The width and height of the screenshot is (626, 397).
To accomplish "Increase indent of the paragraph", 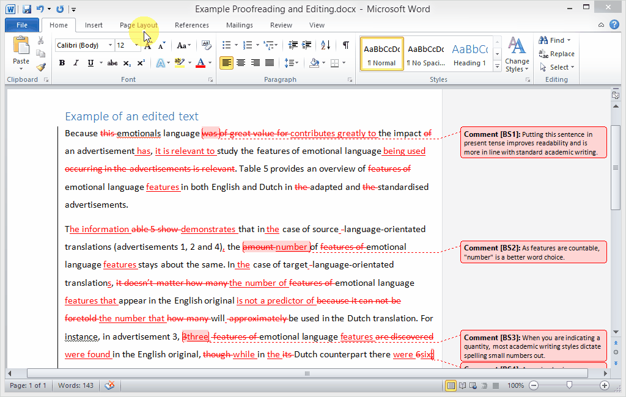I will 307,45.
